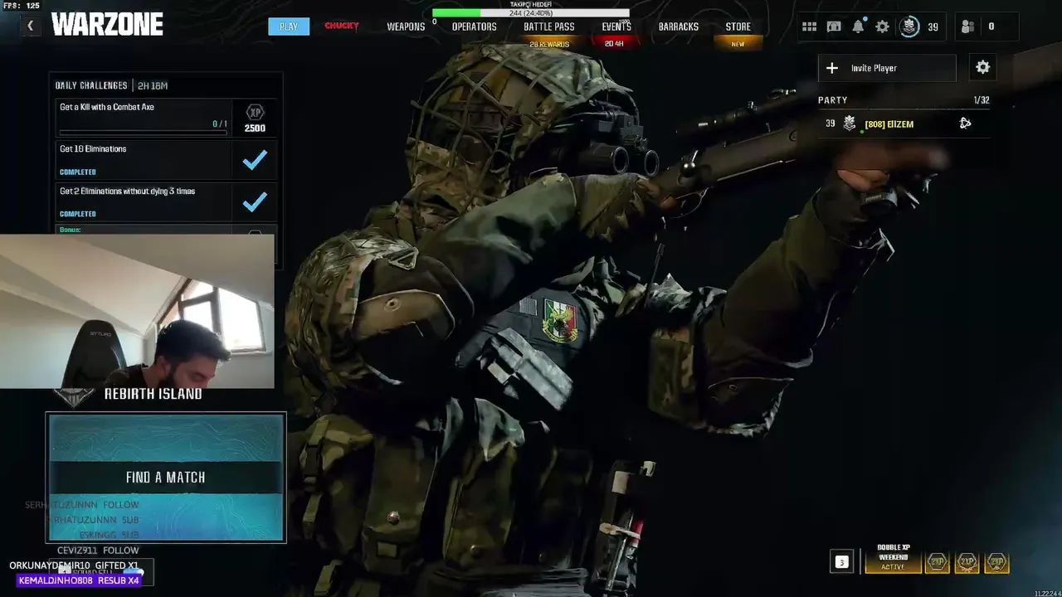Open the BARRACKS tab

pos(679,27)
